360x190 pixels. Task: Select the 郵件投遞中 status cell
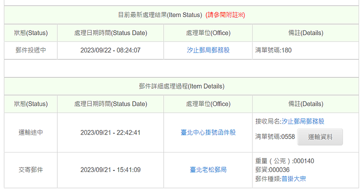click(x=31, y=50)
